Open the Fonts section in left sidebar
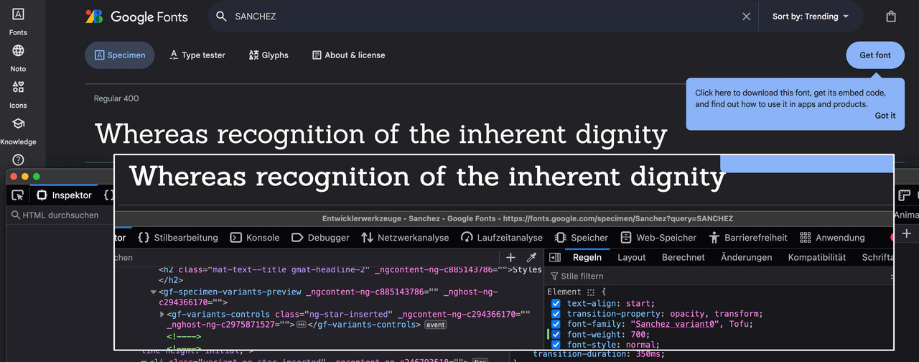Screen dimensions: 919x362 point(18,22)
